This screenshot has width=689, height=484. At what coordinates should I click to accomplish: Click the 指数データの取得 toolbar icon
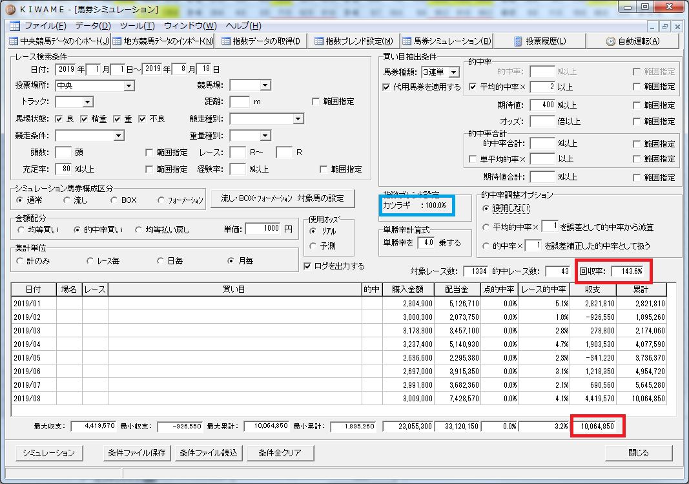point(226,41)
